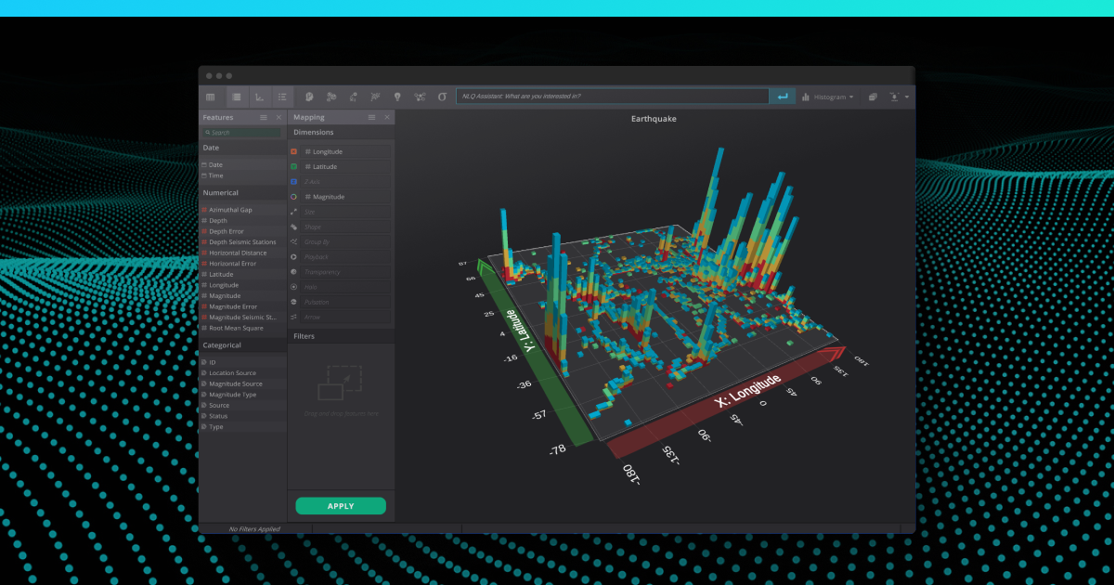Select the ID categorical feature
This screenshot has width=1114, height=585.
coord(242,362)
